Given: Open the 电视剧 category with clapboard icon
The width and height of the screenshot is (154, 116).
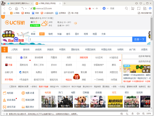Looking at the screenshot, I should click(x=8, y=93).
